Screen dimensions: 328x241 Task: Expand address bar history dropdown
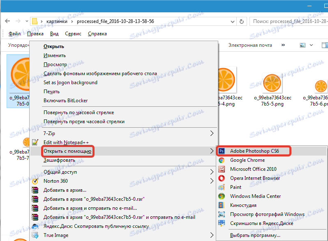coord(232,21)
